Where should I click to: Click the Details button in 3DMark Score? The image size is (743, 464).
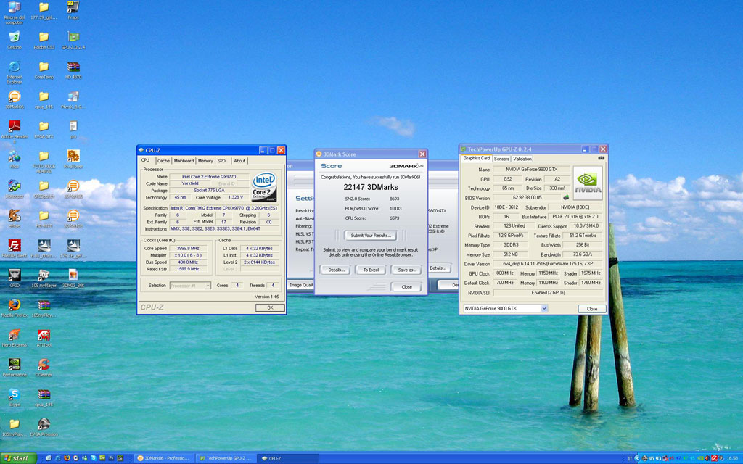(336, 270)
